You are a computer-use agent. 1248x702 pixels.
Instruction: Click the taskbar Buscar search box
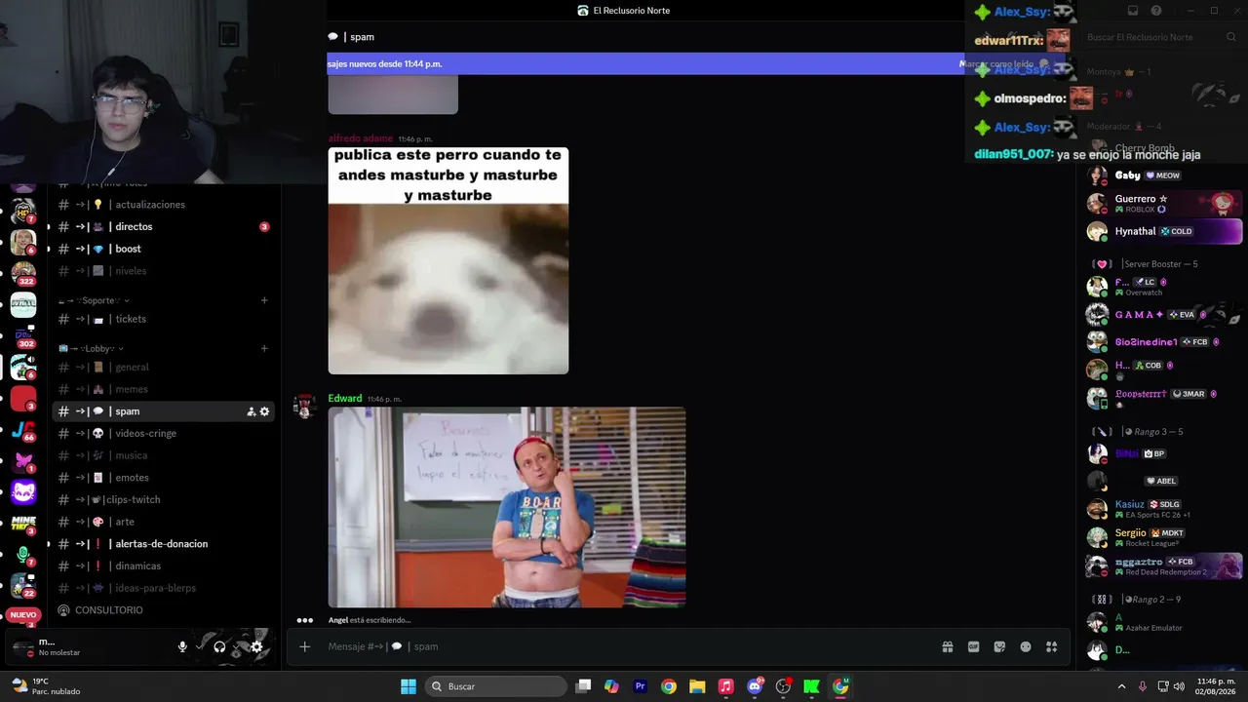(x=496, y=686)
